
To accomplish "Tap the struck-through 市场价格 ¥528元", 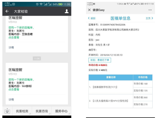I will (98, 65).
